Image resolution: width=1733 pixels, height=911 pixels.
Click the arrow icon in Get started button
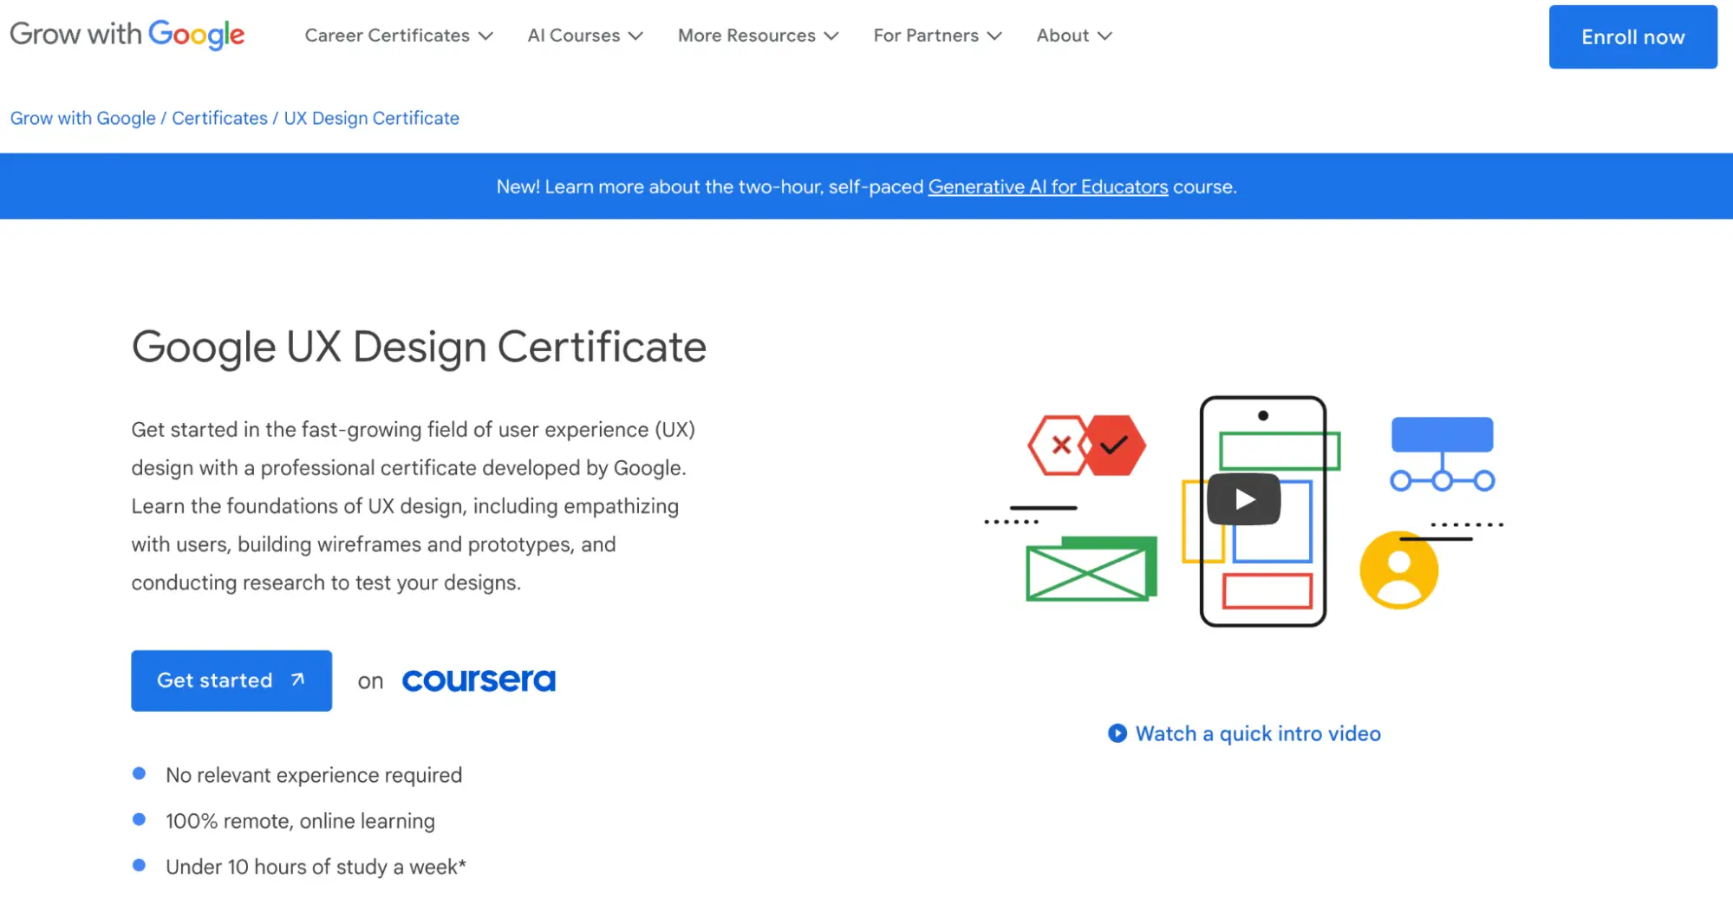[297, 680]
